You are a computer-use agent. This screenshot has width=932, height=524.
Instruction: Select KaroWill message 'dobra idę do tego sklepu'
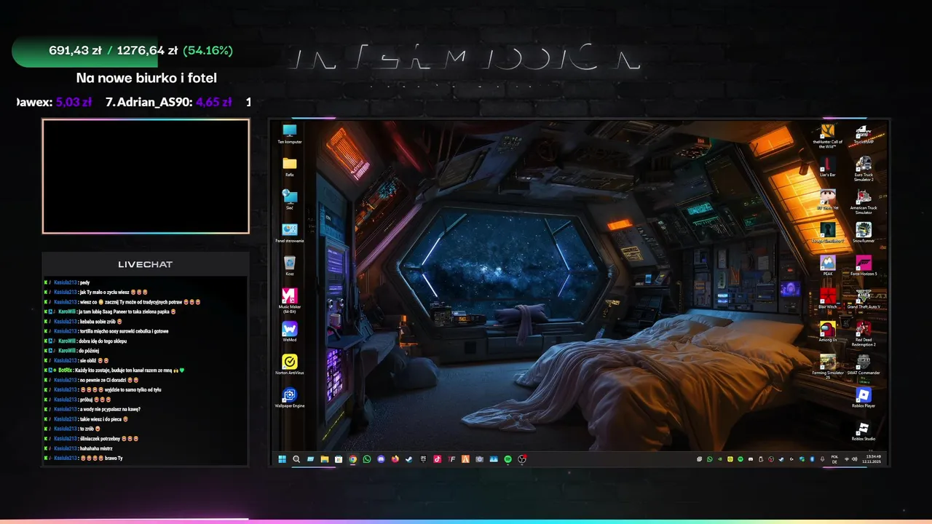point(85,341)
